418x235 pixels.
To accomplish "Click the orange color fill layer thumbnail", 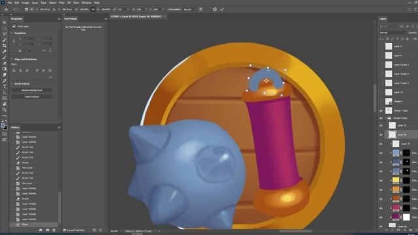I will pos(396,190).
